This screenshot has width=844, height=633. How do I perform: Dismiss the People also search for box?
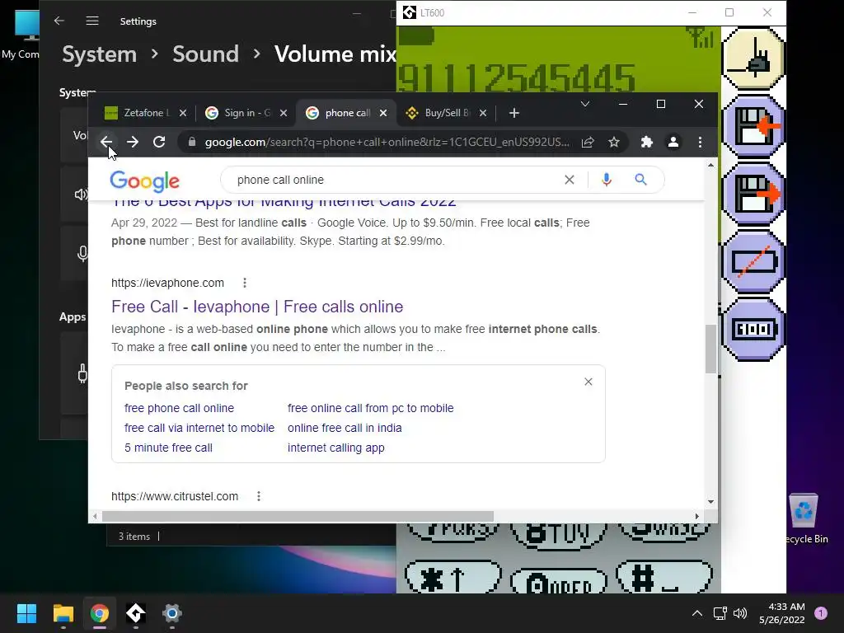pos(588,382)
